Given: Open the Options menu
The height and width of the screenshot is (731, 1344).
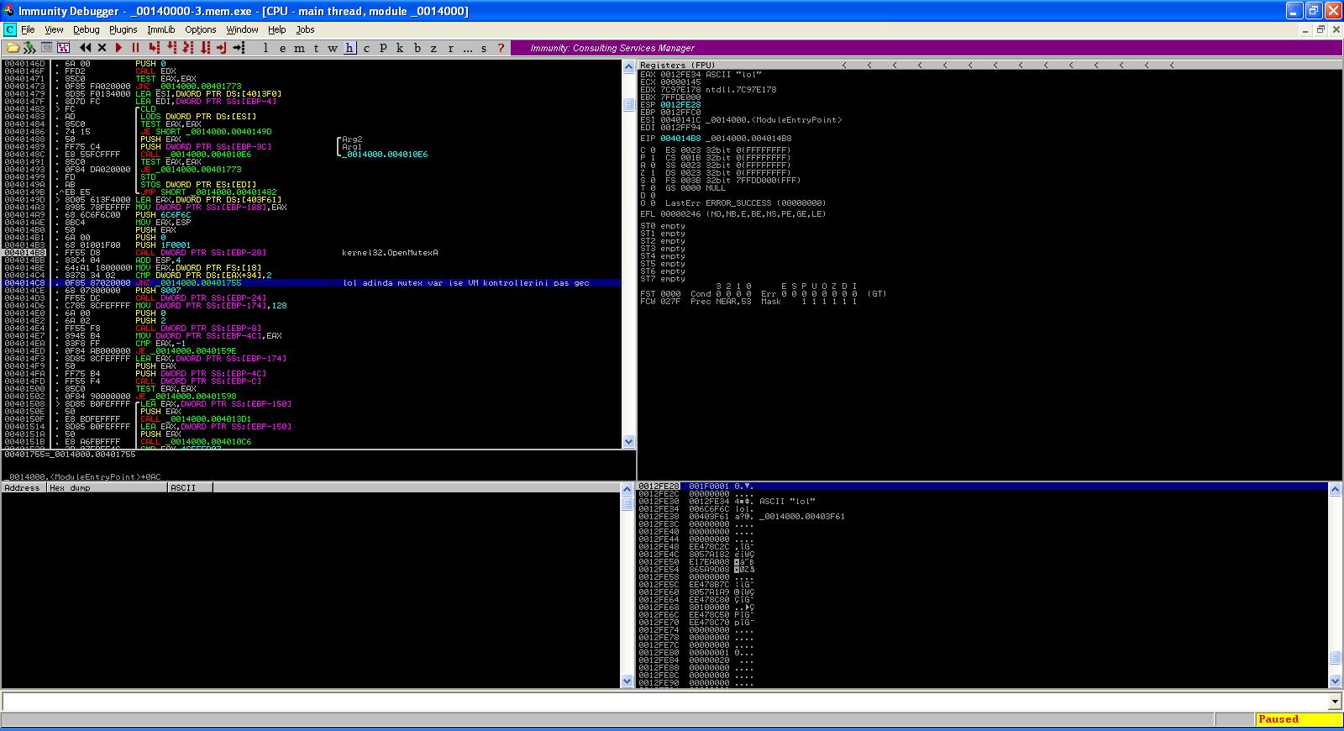Looking at the screenshot, I should (200, 29).
